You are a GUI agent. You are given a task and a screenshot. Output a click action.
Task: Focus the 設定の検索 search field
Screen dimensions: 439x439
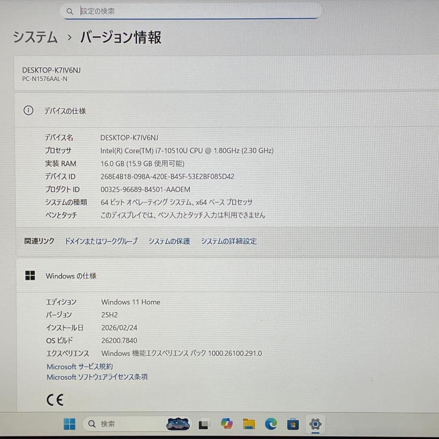click(x=191, y=11)
